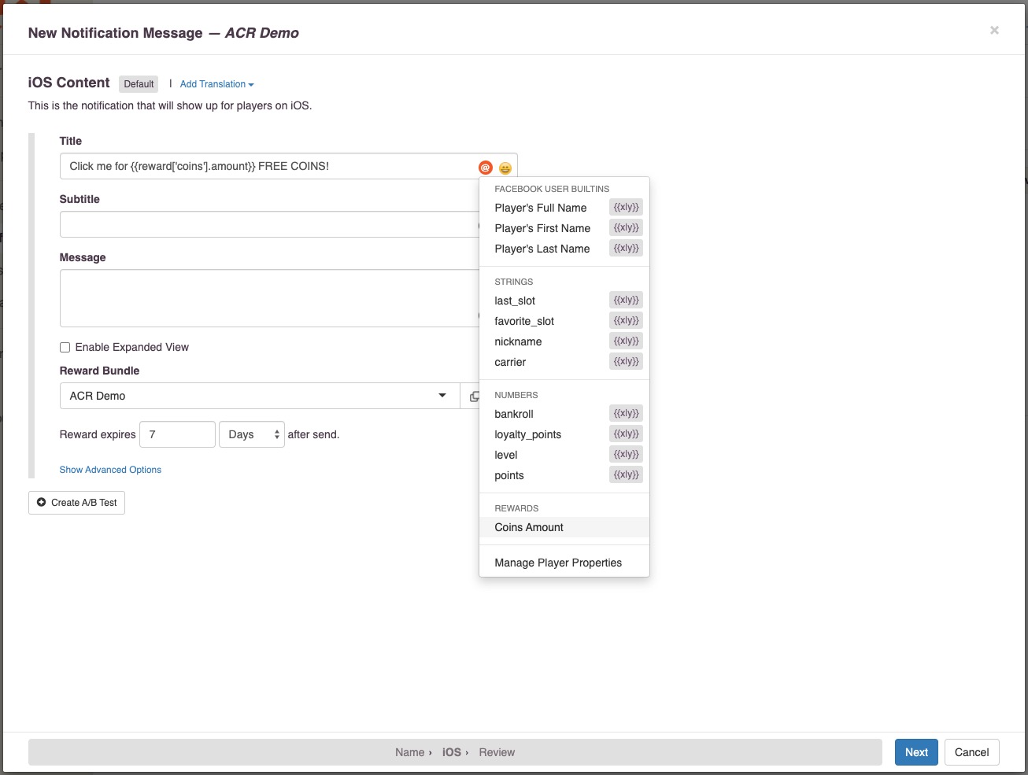
Task: Click the {{x|y}} badge beside bankroll
Action: point(626,414)
